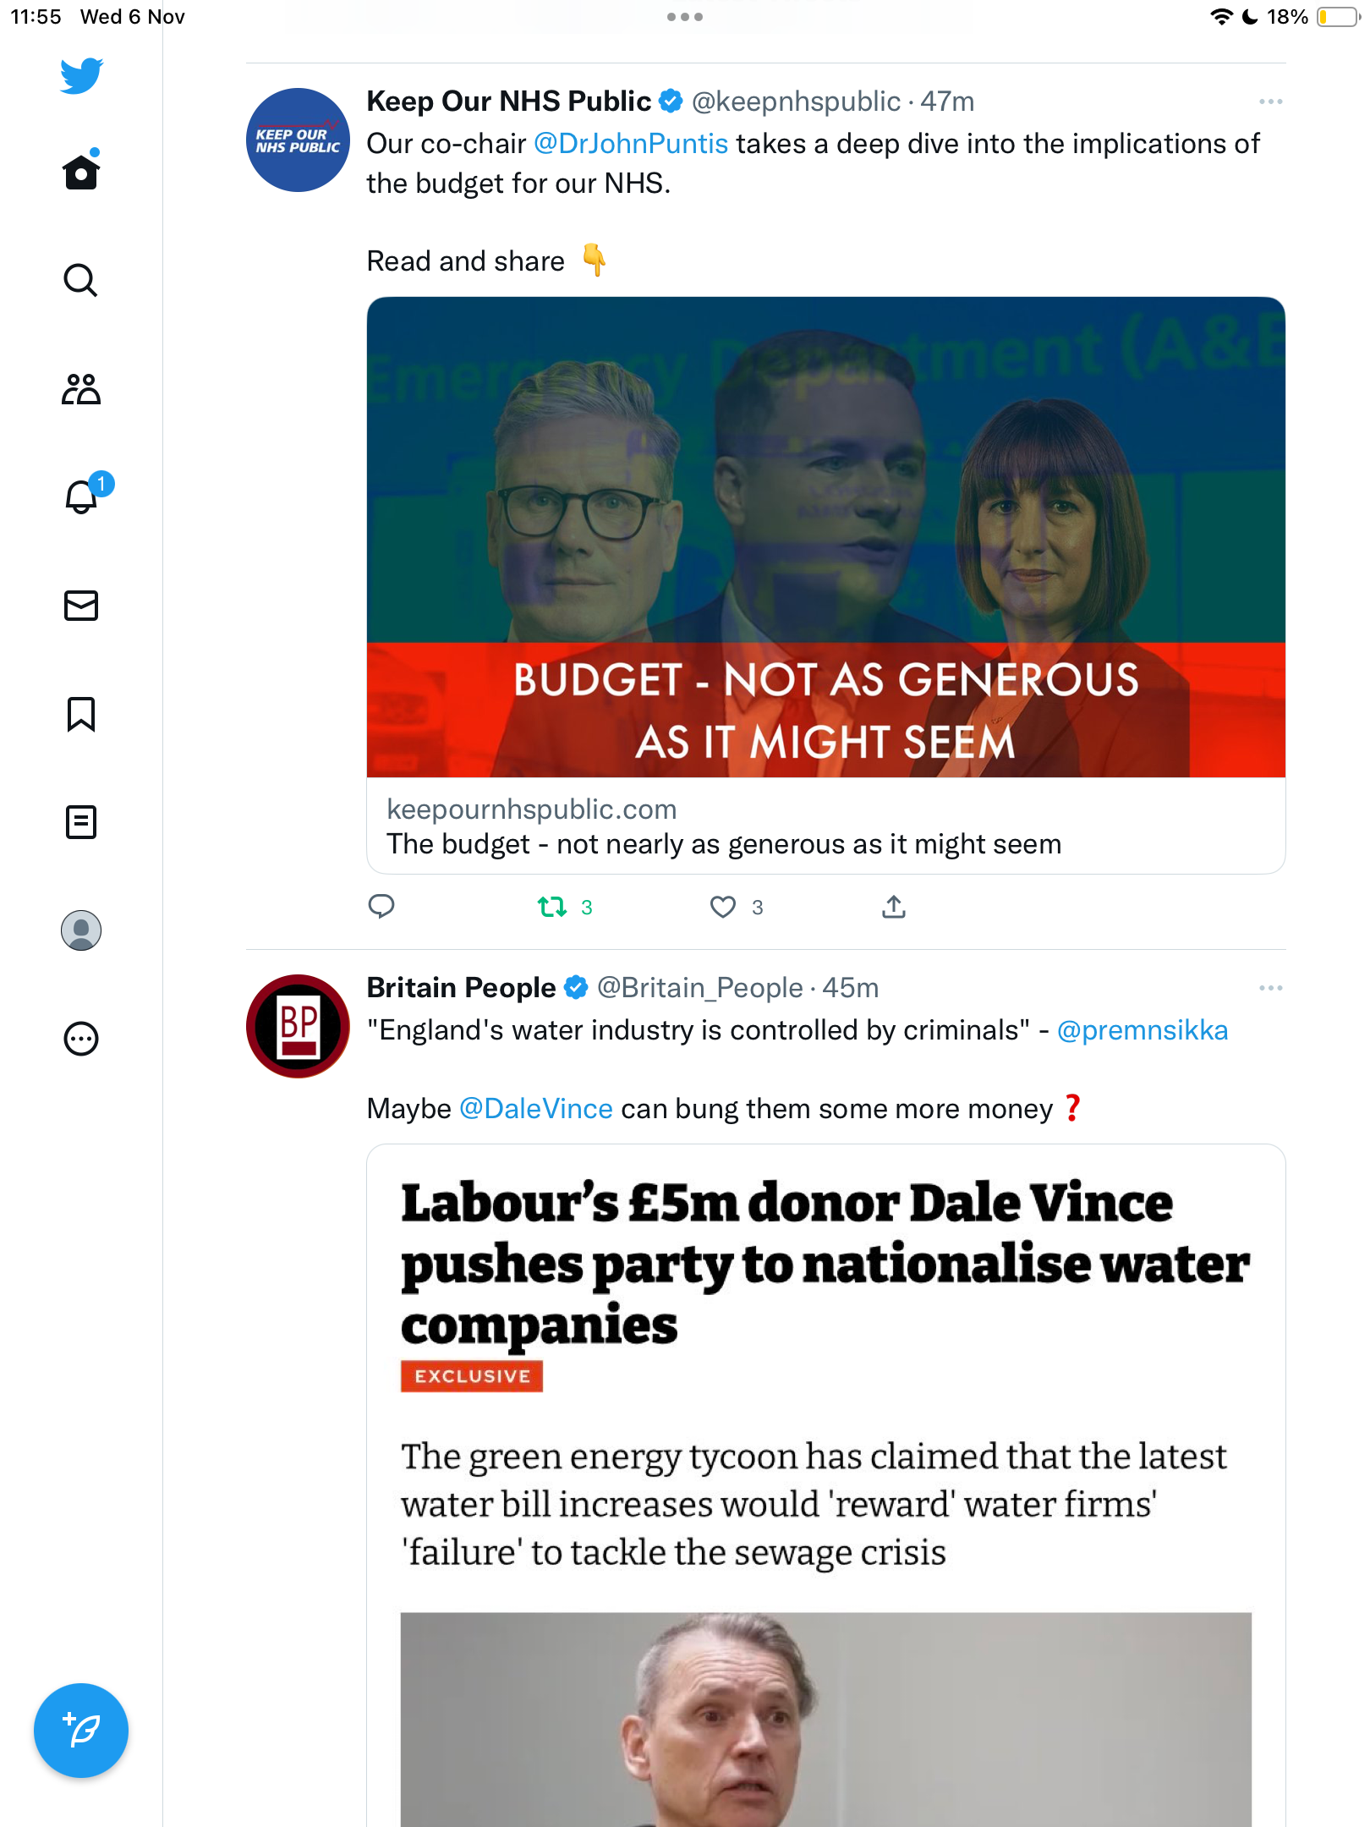Viewport: 1370px width, 1827px height.
Task: Open the Communities people icon
Action: click(81, 389)
